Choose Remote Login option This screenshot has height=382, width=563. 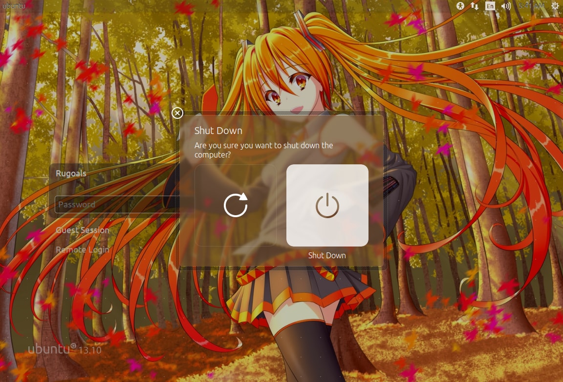pyautogui.click(x=82, y=249)
